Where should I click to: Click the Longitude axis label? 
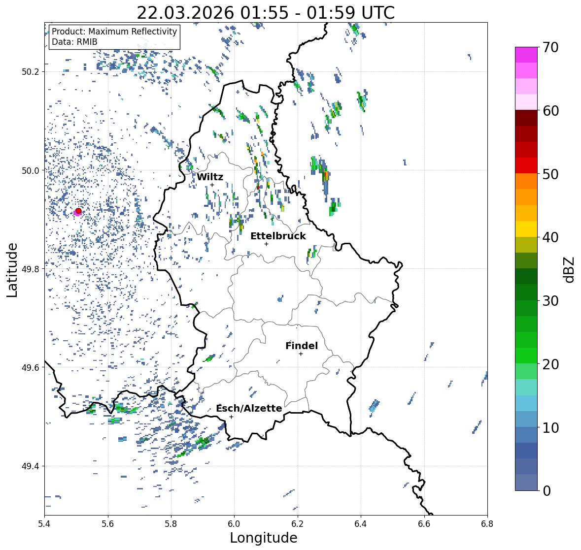coord(264,538)
